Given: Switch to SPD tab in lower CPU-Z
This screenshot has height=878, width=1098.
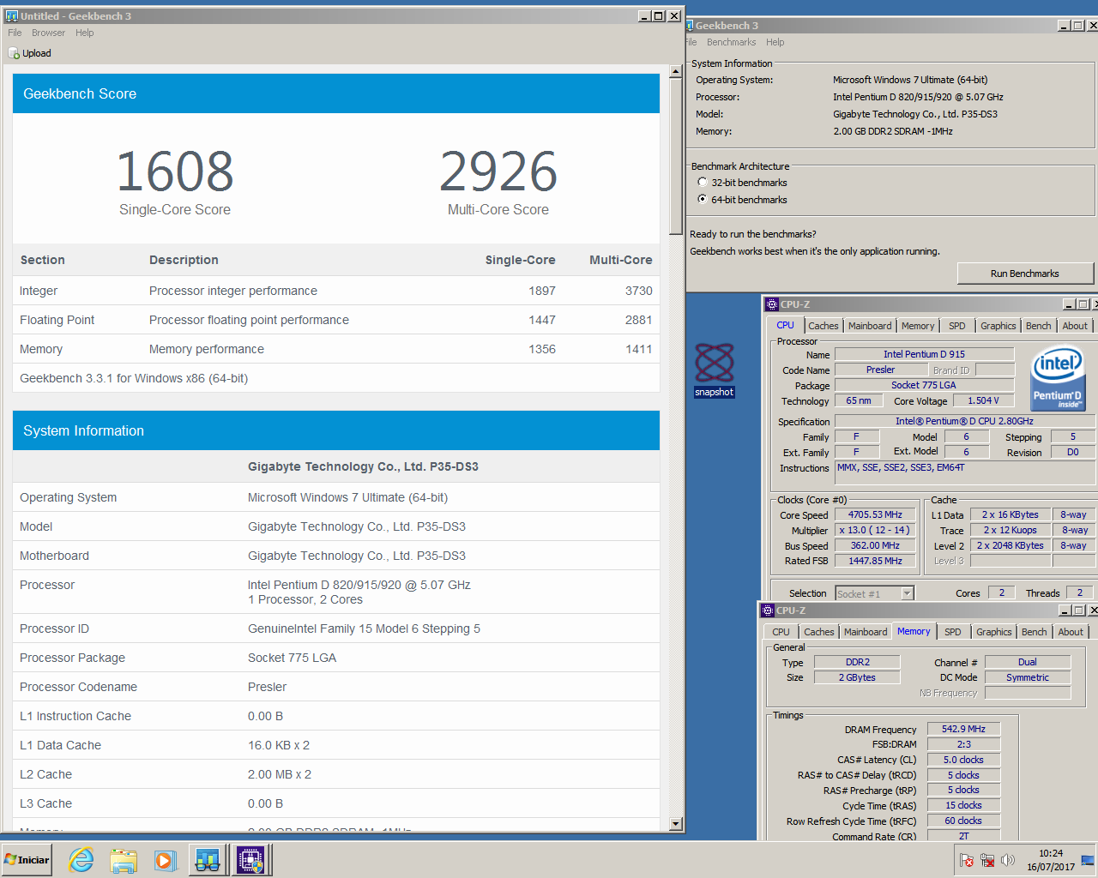Looking at the screenshot, I should tap(953, 632).
